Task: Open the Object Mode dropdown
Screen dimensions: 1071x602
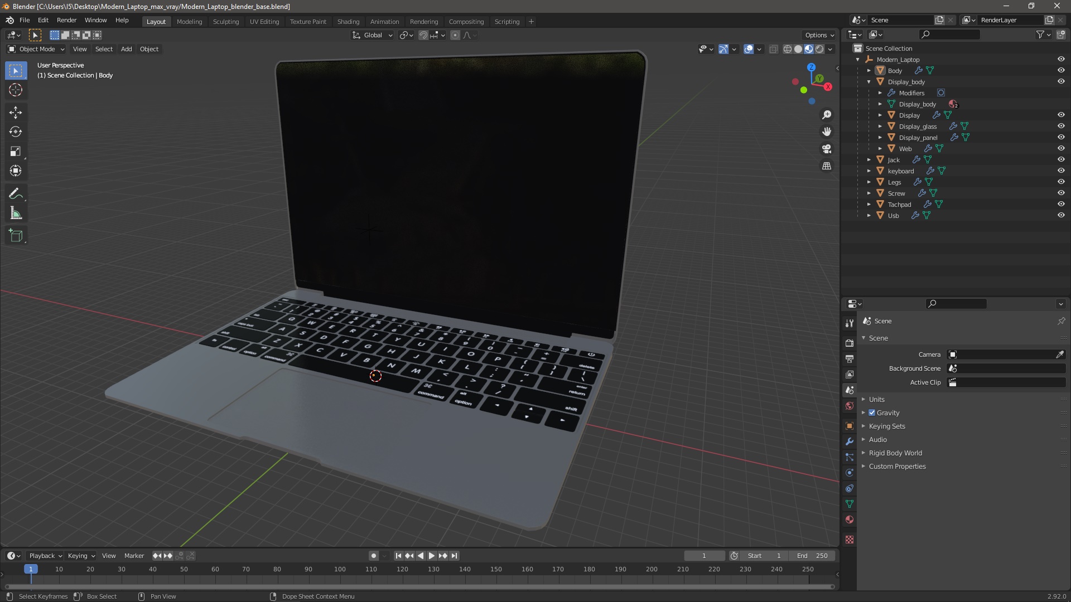Action: pyautogui.click(x=36, y=49)
